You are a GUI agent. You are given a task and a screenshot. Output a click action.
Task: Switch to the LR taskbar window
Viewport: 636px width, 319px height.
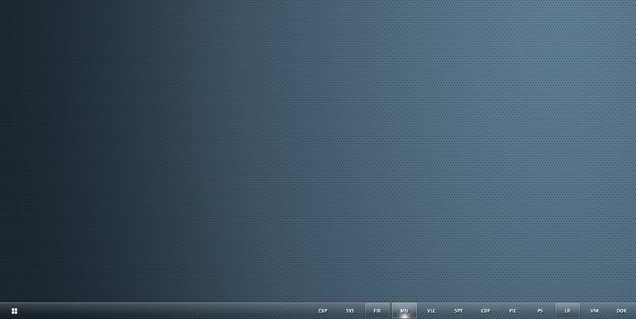coord(567,311)
